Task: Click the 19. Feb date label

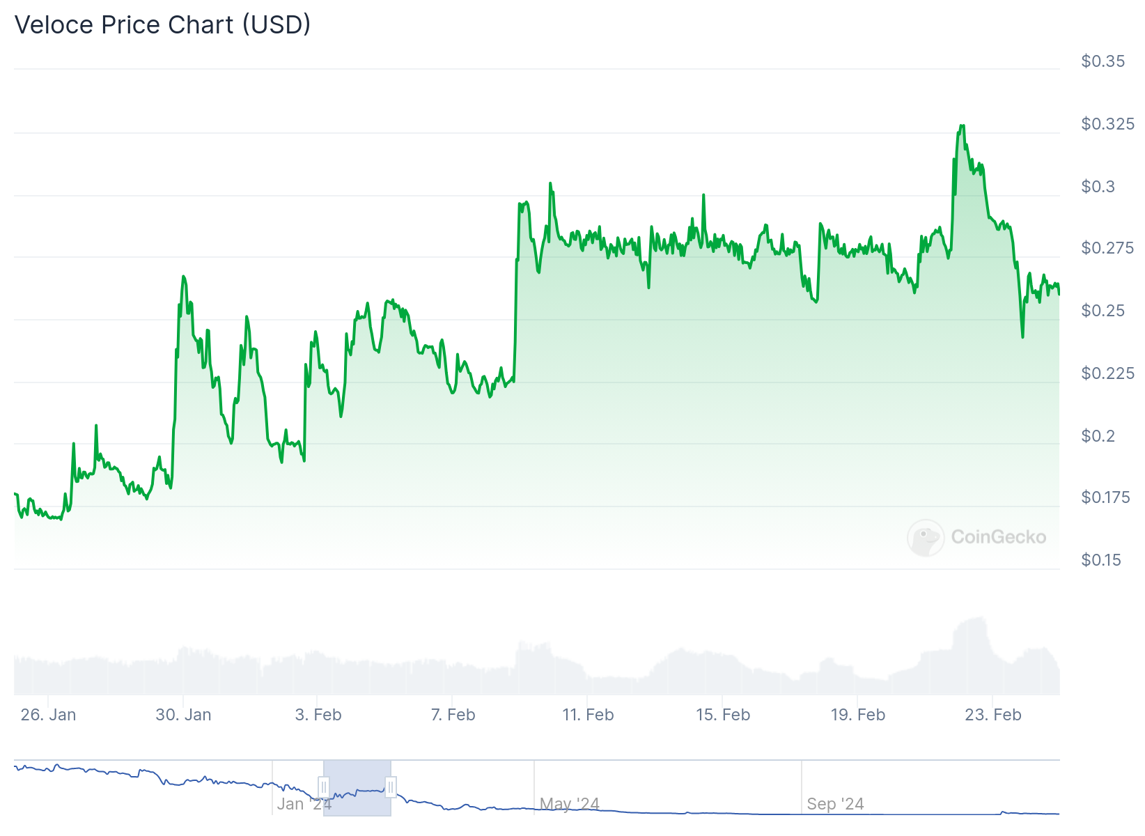Action: (857, 715)
